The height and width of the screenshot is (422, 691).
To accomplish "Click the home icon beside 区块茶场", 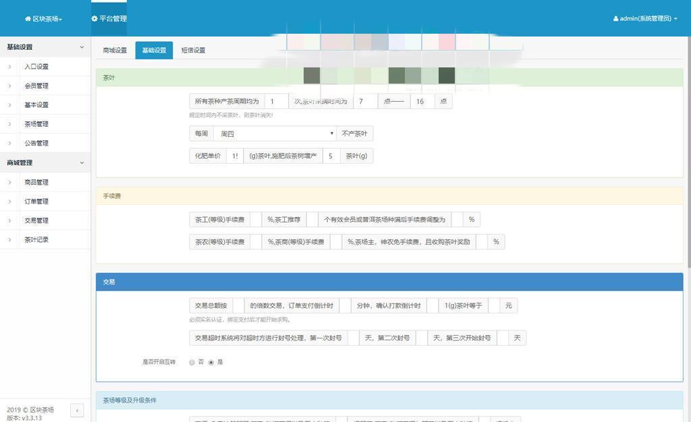I will [x=27, y=19].
